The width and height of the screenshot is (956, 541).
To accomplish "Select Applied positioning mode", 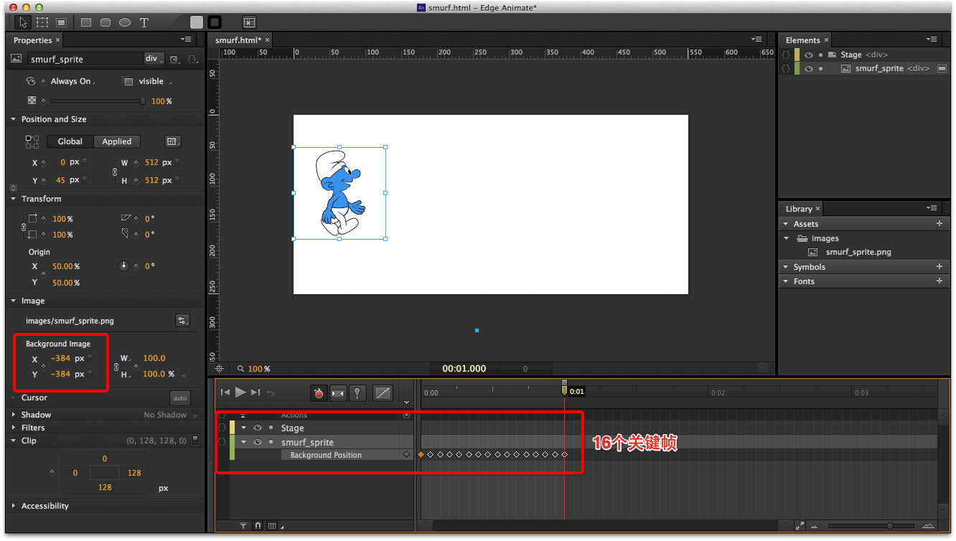I will (117, 141).
